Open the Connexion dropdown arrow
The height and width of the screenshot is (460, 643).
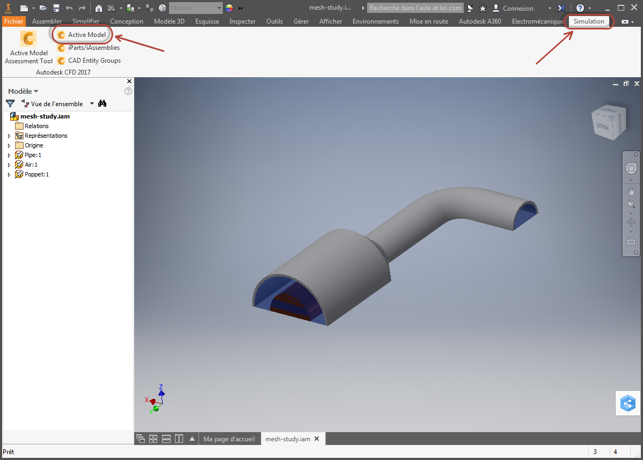pos(550,8)
